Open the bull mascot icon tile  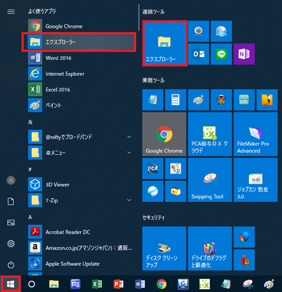click(221, 100)
